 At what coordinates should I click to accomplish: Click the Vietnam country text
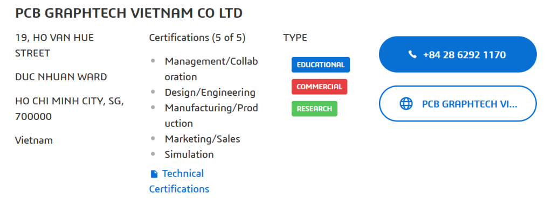click(x=34, y=140)
